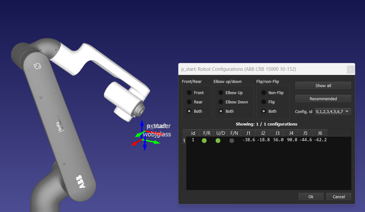Open the Config. id dropdown
Viewport: 365px width, 212px height.
click(x=333, y=111)
